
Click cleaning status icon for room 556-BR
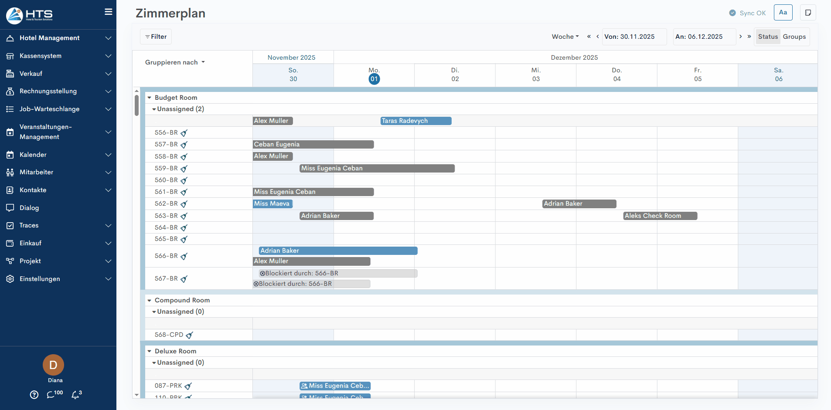tap(184, 133)
